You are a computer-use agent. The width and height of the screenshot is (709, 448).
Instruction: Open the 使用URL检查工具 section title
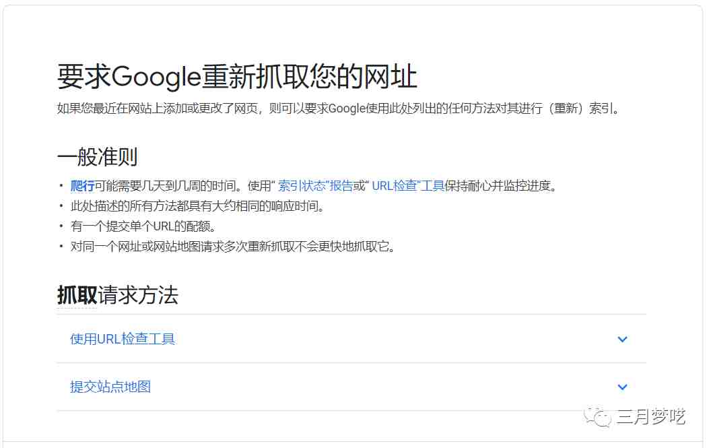coord(122,339)
